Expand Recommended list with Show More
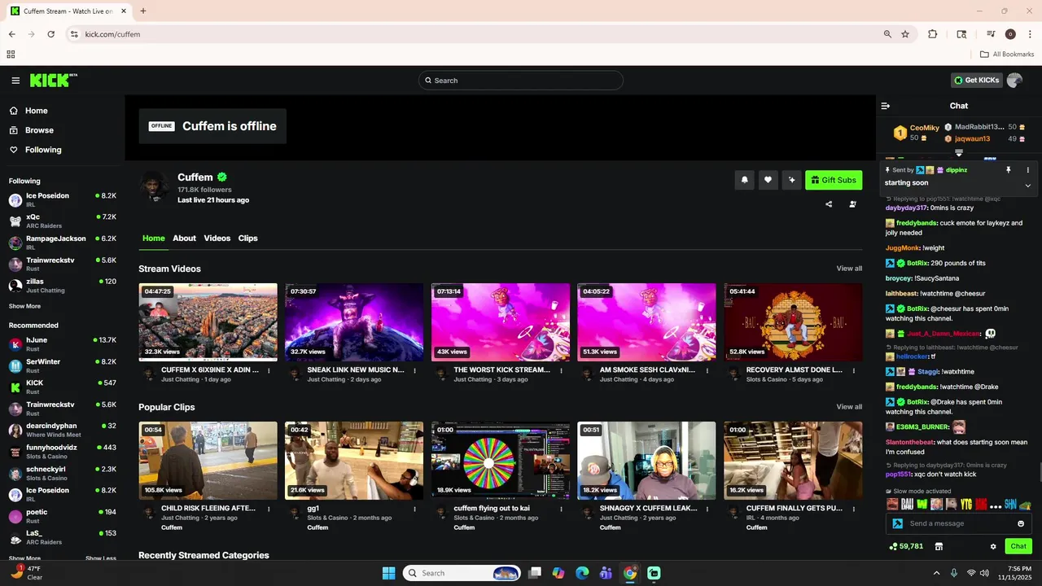The height and width of the screenshot is (586, 1042). coord(24,558)
